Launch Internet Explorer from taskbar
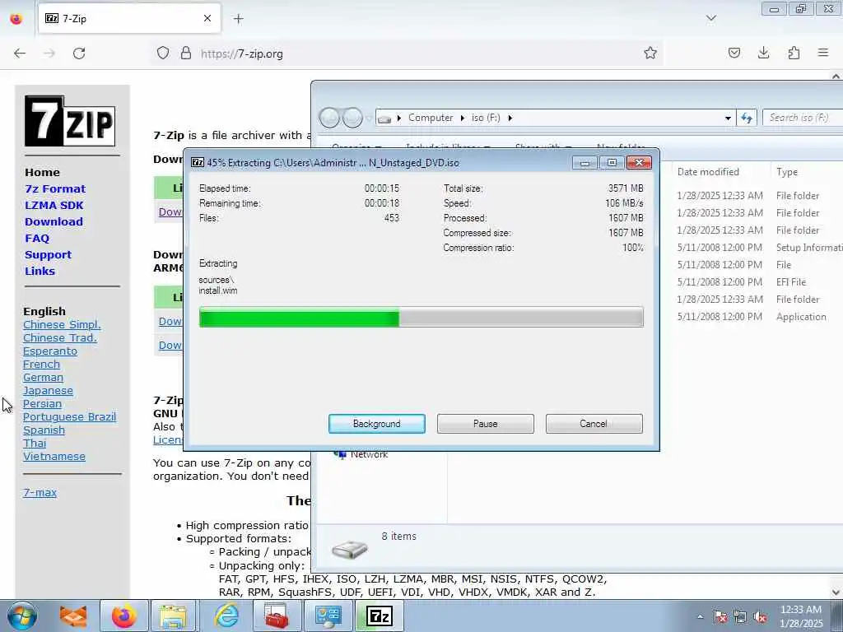843x632 pixels. (226, 616)
